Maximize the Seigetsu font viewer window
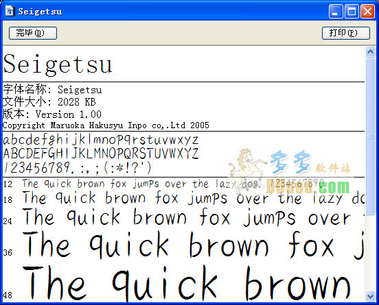Image resolution: width=379 pixels, height=305 pixels. tap(352, 11)
